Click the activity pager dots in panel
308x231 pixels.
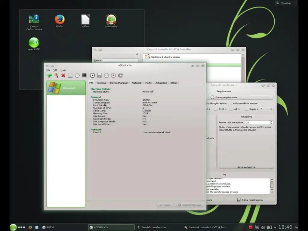click(x=21, y=227)
